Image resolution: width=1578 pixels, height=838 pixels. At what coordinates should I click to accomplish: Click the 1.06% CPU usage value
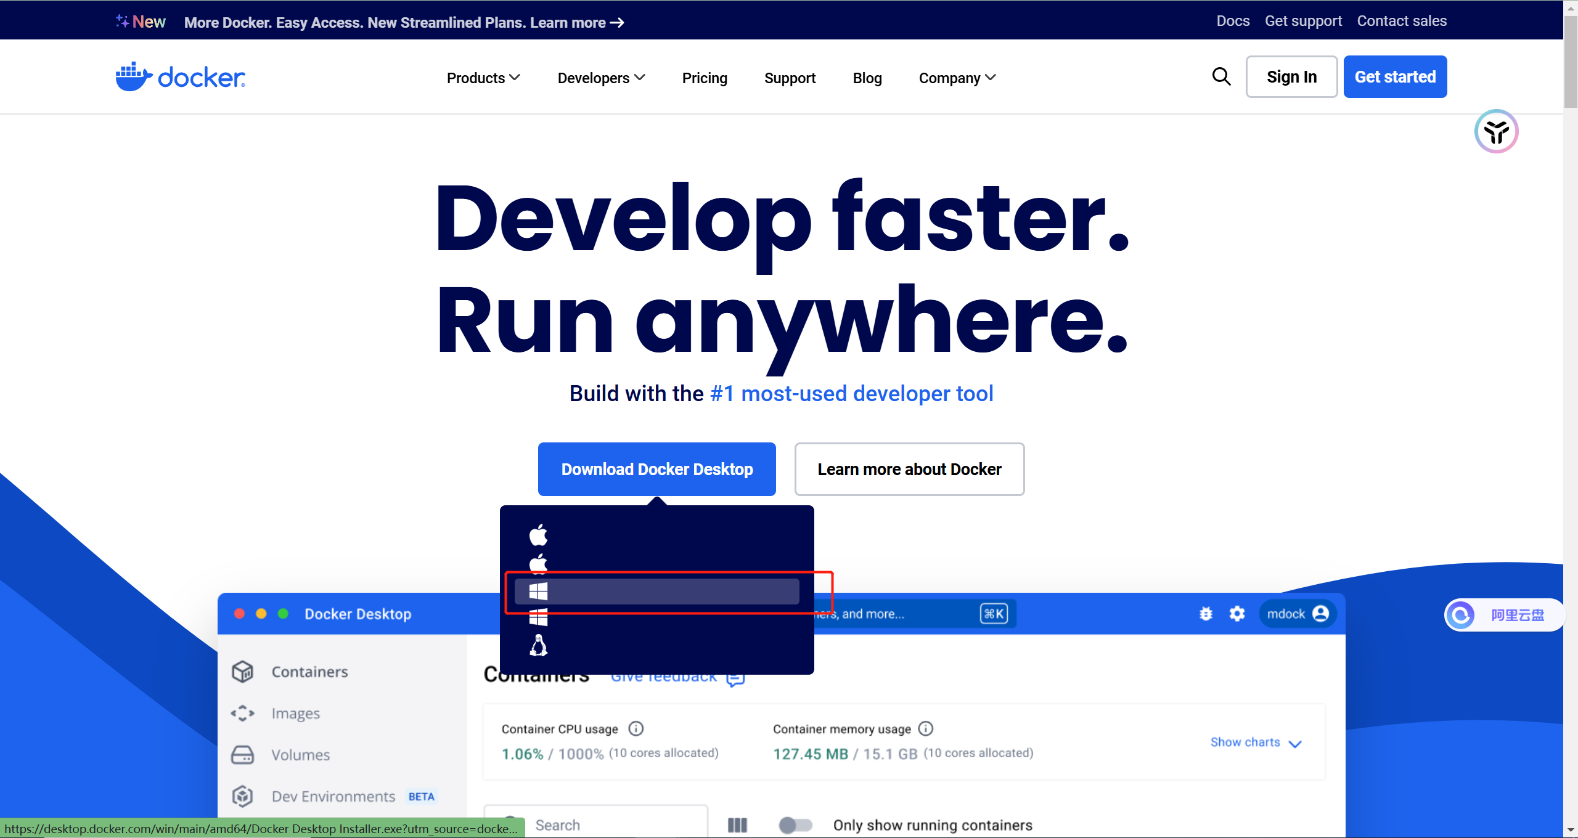pos(522,754)
